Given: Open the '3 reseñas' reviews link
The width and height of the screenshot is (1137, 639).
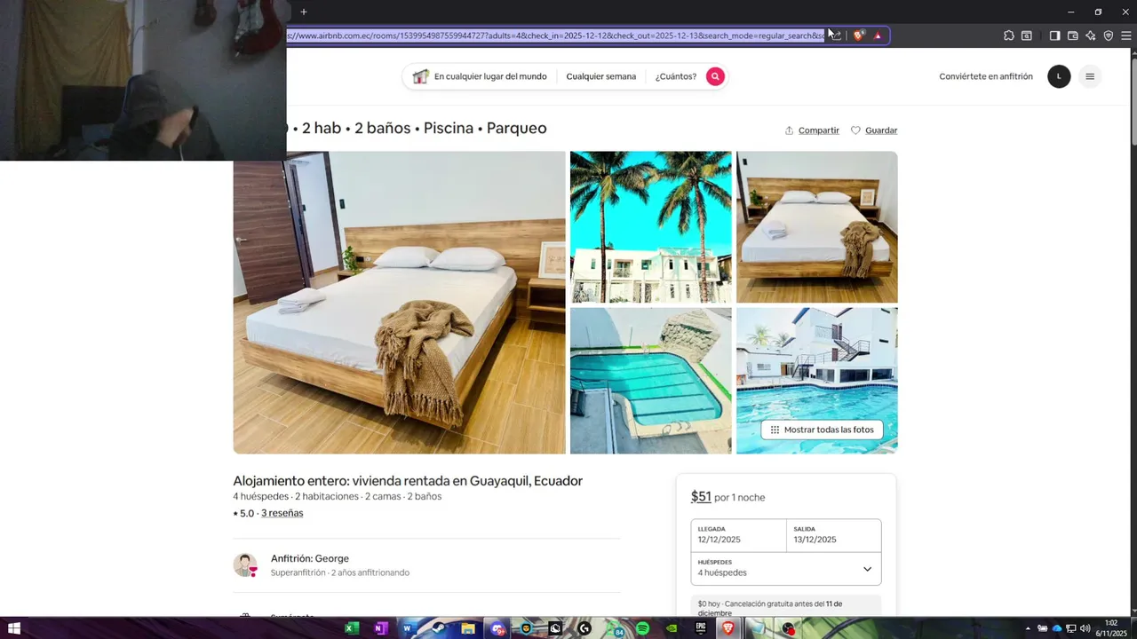Looking at the screenshot, I should [282, 513].
